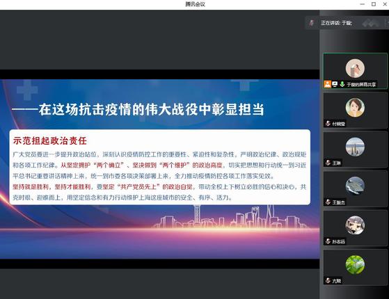The image size is (389, 299).
Task: Select the city skyline avatar tile
Action: (x=355, y=147)
